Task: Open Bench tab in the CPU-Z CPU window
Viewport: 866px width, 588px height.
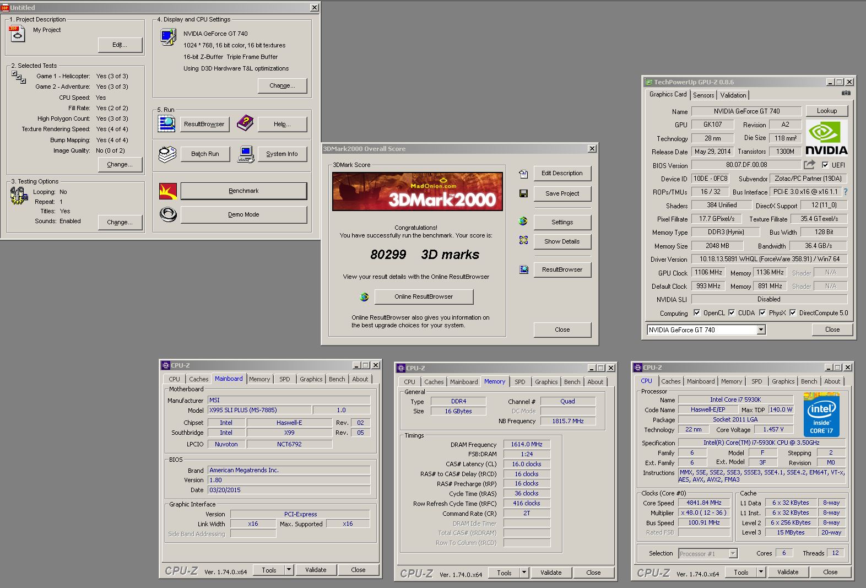Action: tap(809, 381)
